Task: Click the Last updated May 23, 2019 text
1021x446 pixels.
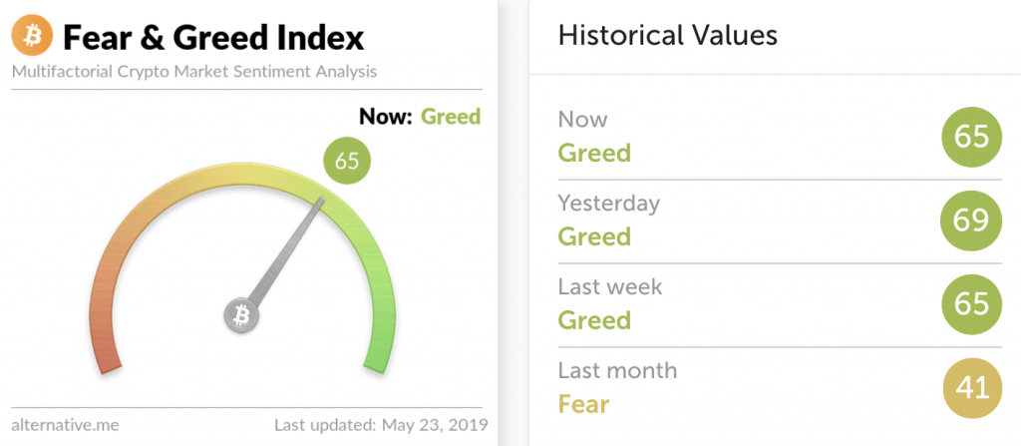Action: tap(380, 425)
